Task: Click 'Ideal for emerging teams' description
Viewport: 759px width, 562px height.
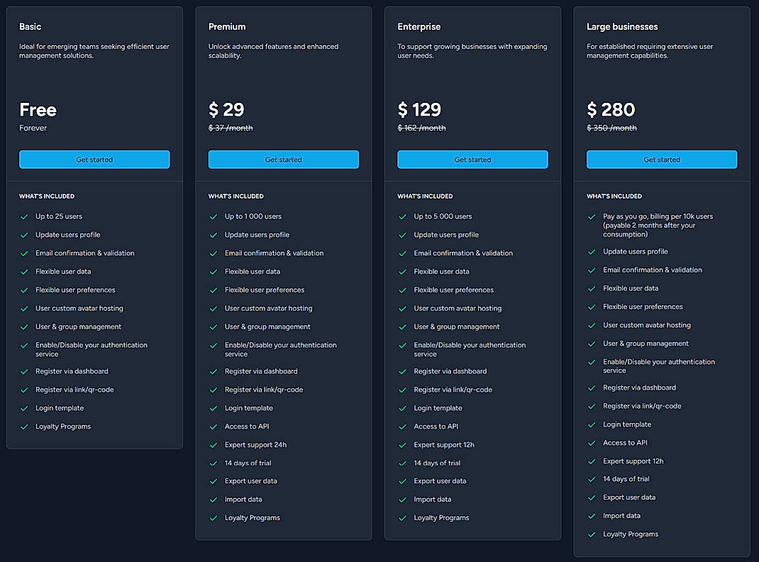Action: 94,51
